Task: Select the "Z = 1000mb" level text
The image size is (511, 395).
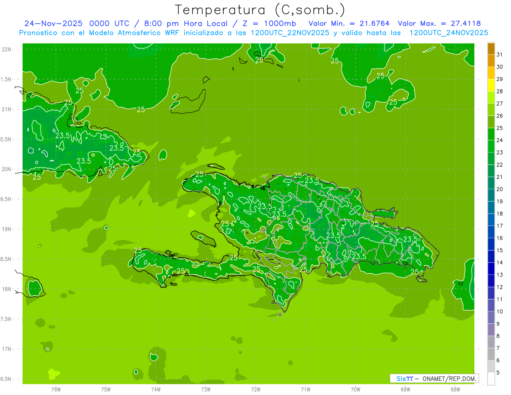Action: [269, 23]
